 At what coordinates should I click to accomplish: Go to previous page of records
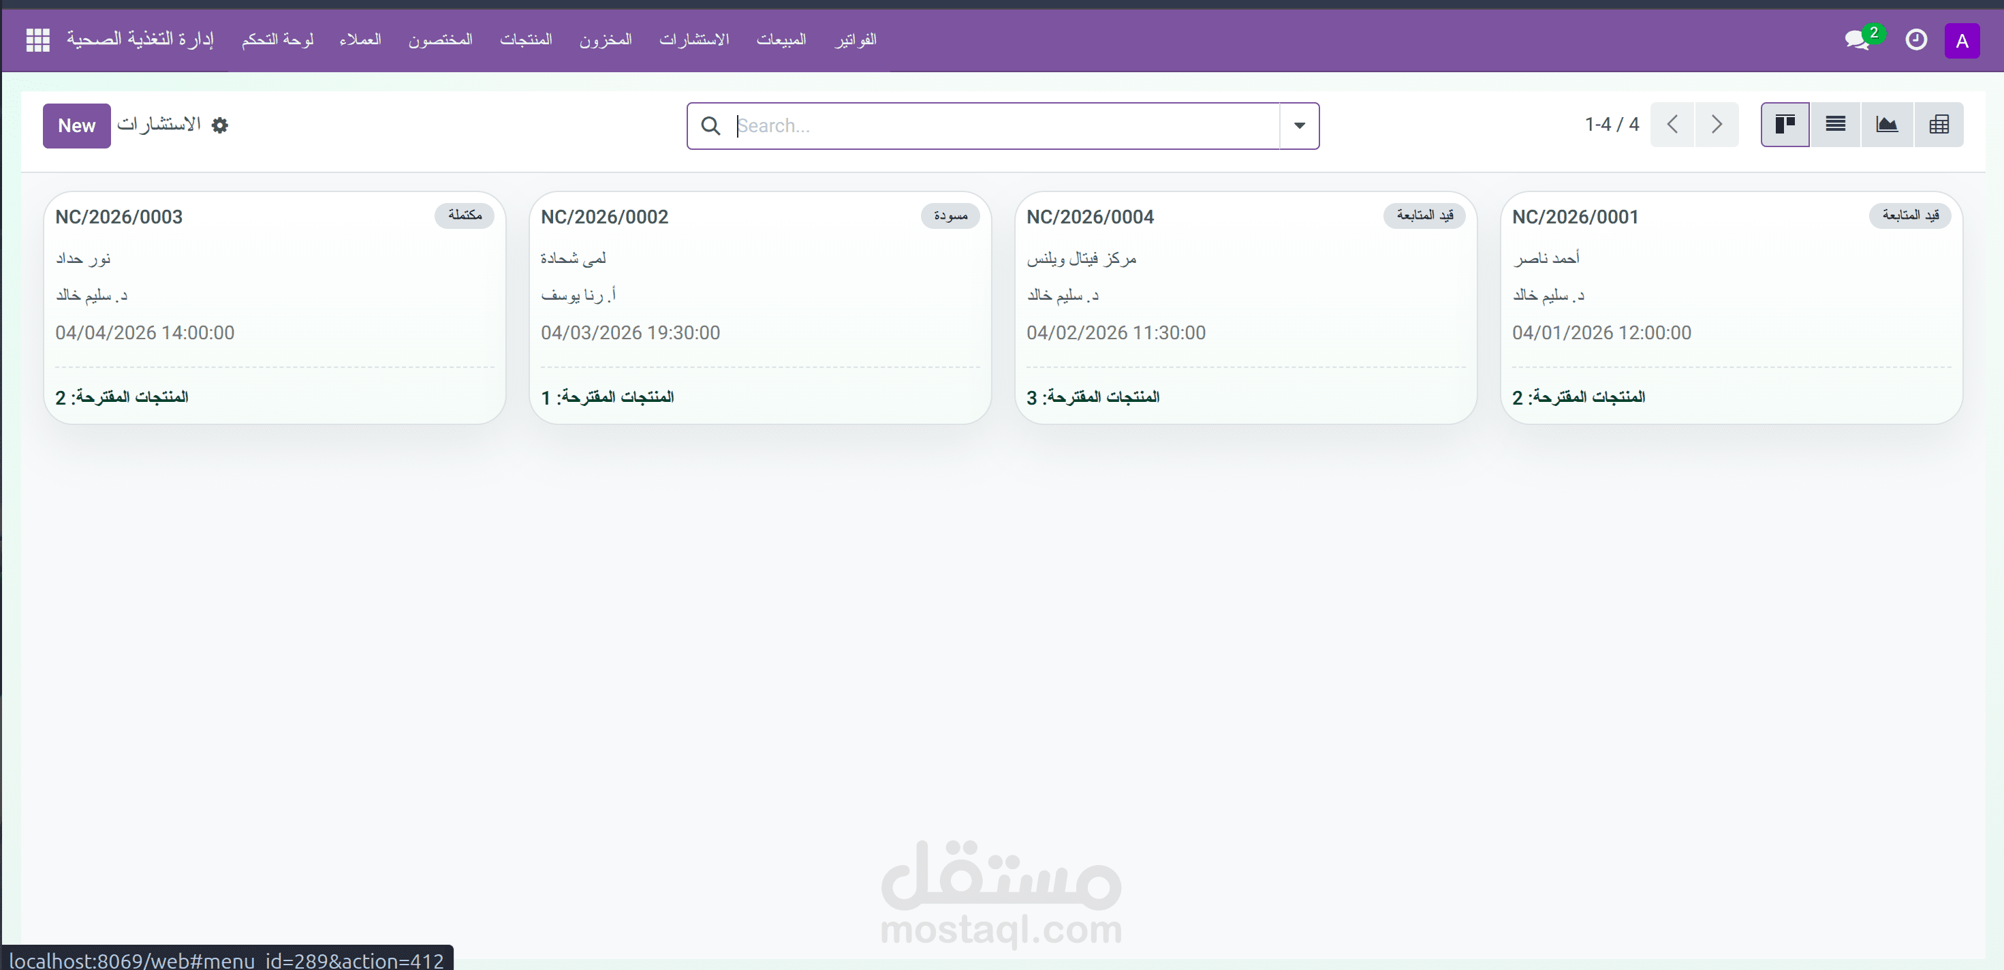[x=1672, y=125]
